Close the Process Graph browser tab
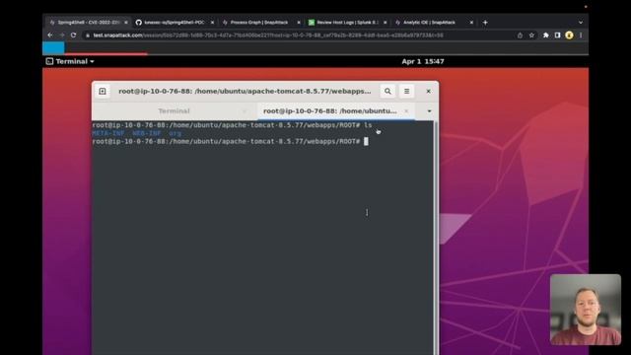Screen dimensions: 631x355 point(299,23)
